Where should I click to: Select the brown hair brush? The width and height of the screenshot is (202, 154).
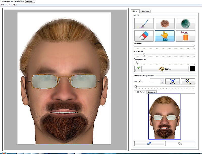[x=165, y=23]
